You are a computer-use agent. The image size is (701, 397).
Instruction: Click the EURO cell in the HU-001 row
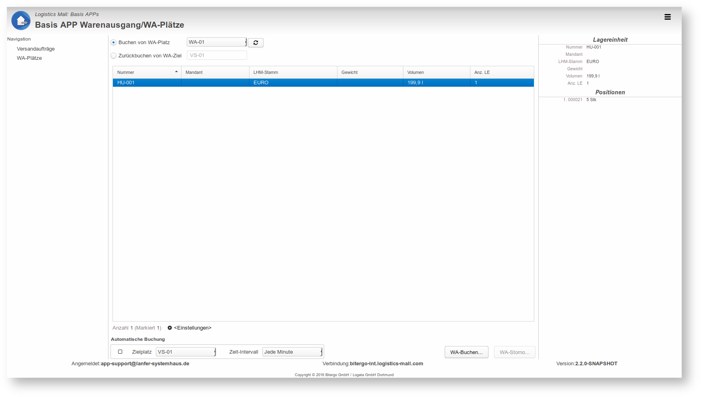pos(293,83)
